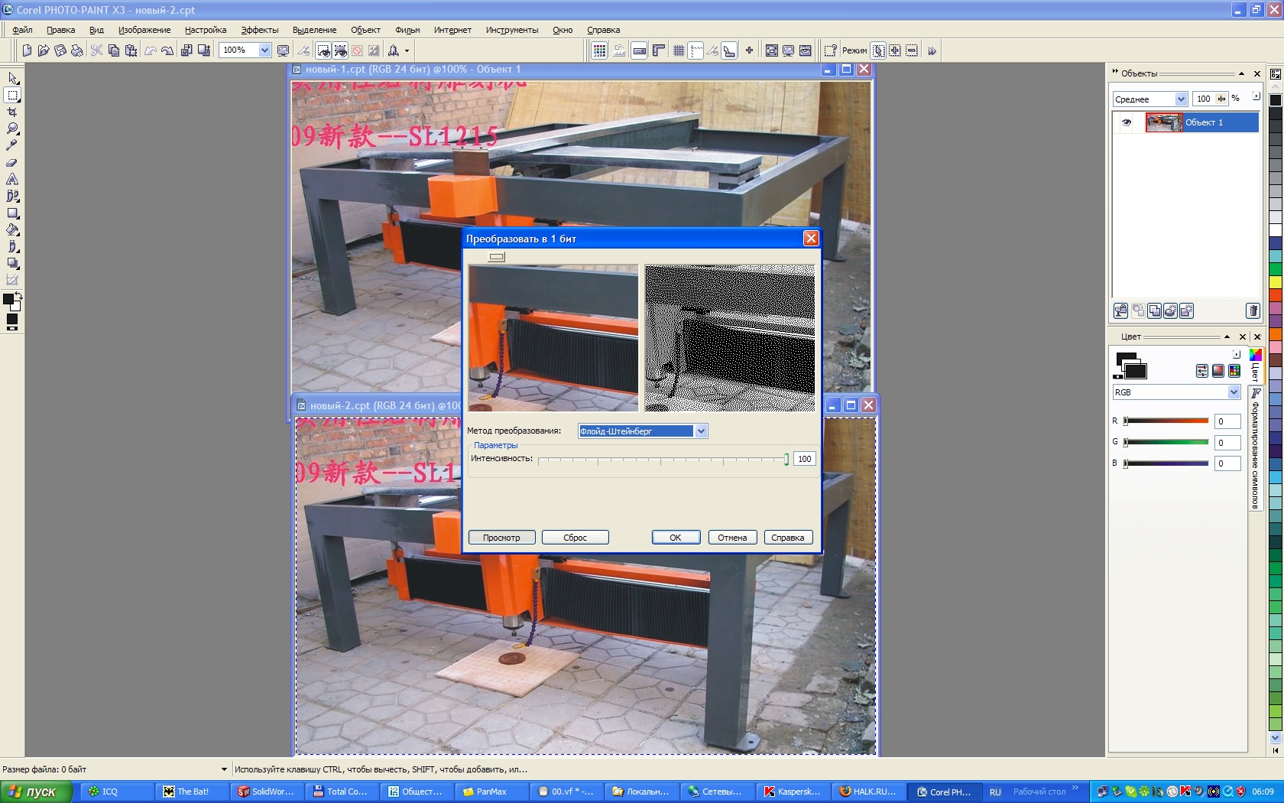Open the Изображение menu
This screenshot has height=803, width=1284.
click(x=144, y=30)
